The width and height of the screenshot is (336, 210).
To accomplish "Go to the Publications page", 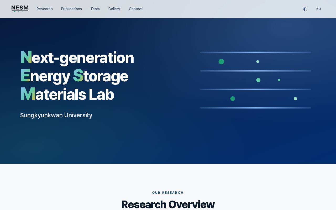I will click(71, 9).
